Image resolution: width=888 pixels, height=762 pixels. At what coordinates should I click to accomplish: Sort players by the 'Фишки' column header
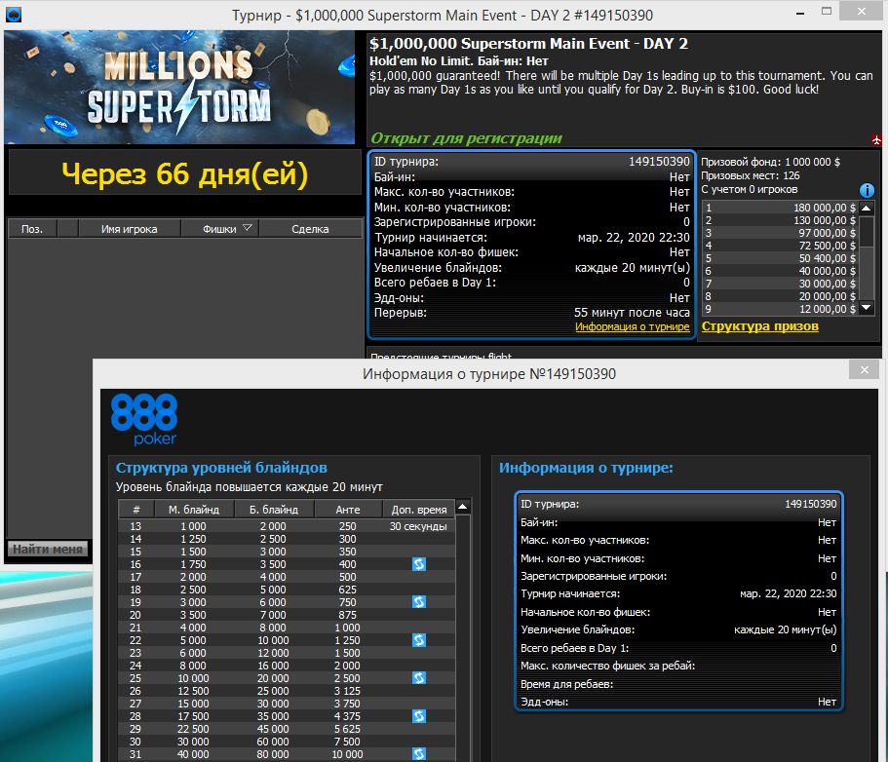[x=219, y=229]
